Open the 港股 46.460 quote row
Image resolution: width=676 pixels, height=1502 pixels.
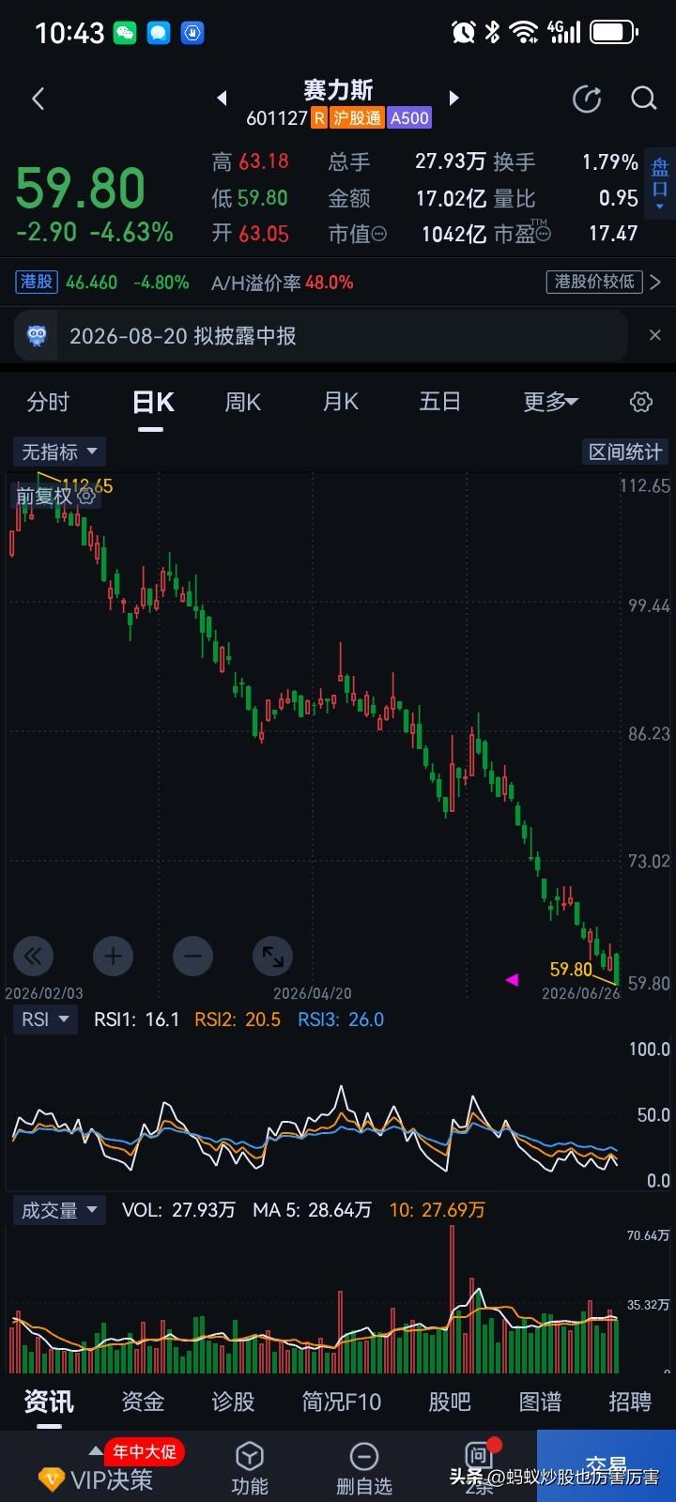[x=103, y=282]
